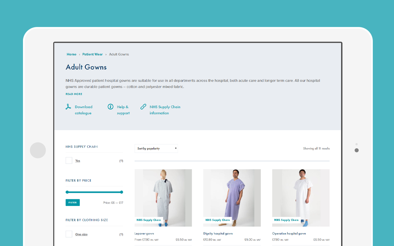Click the '£9.00 ex. VAT' price
Viewport: 394px width, 246px height.
pyautogui.click(x=252, y=240)
